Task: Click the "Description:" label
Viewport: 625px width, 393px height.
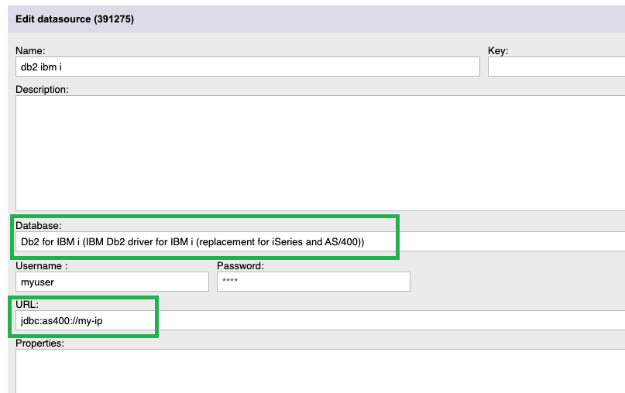Action: pyautogui.click(x=42, y=90)
